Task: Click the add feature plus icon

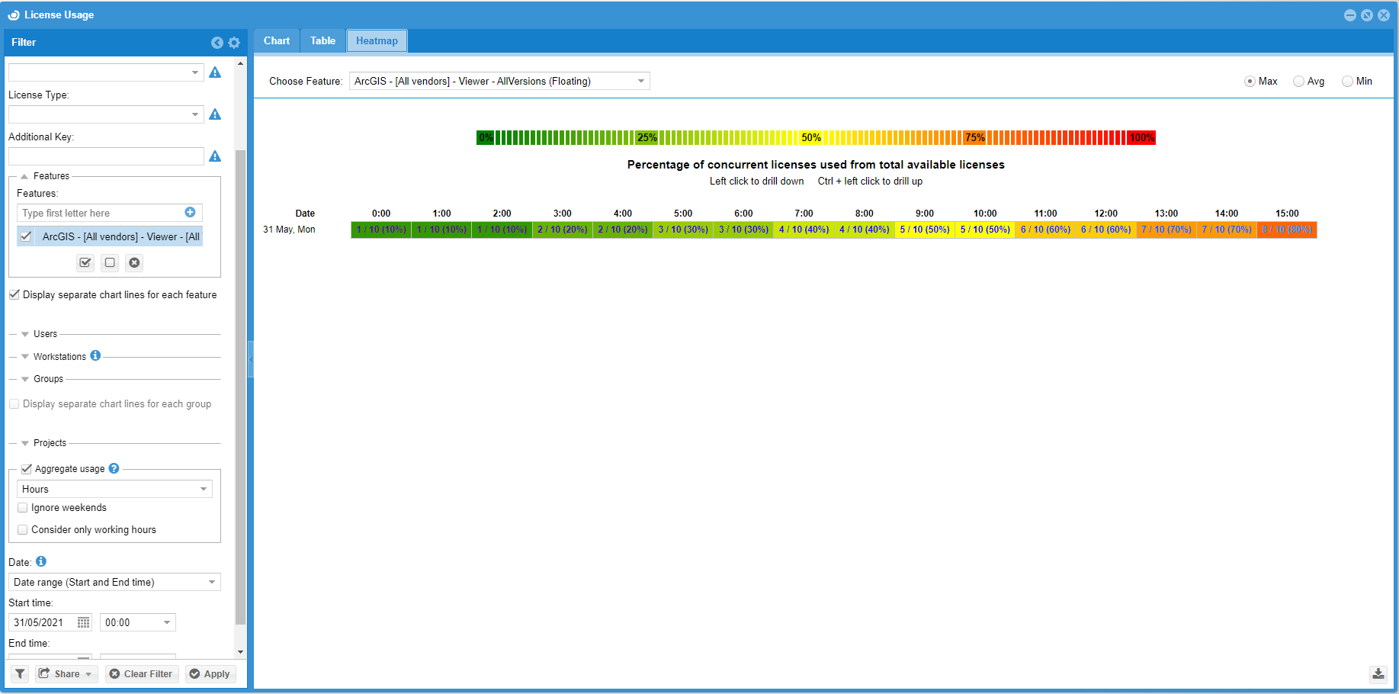Action: pos(190,213)
